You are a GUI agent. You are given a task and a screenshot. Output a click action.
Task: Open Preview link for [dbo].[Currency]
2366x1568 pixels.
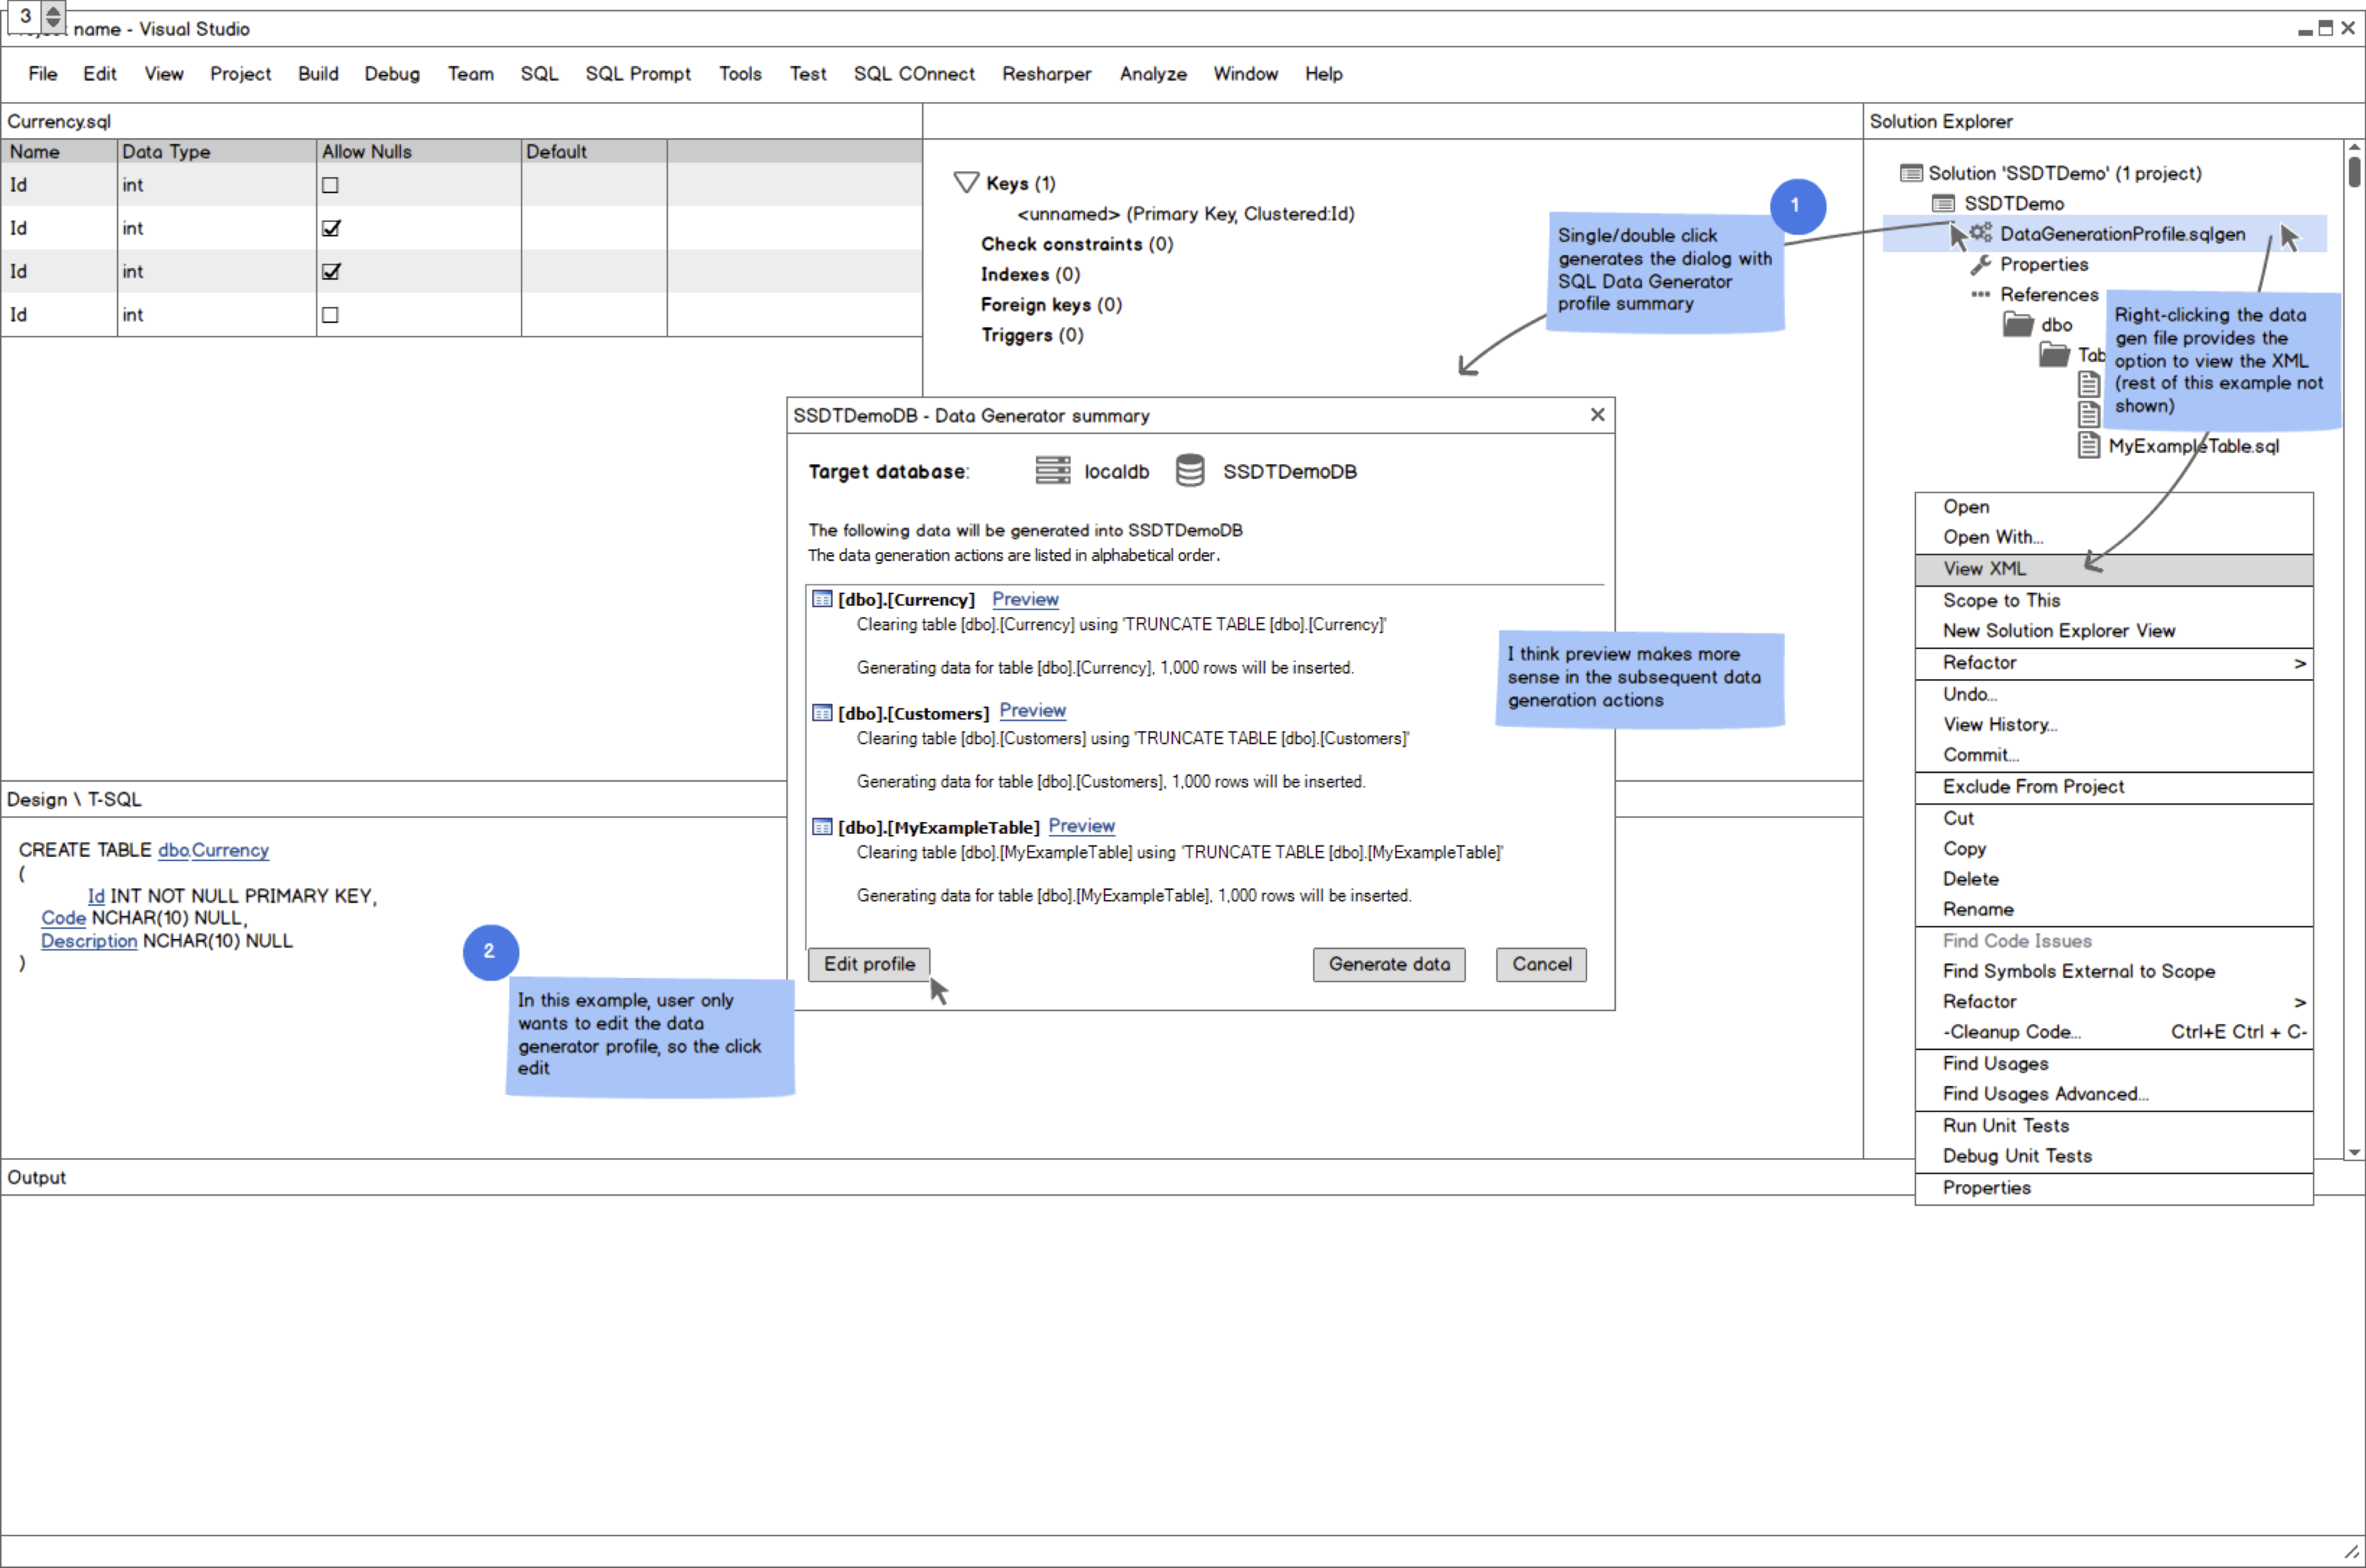pos(1025,599)
